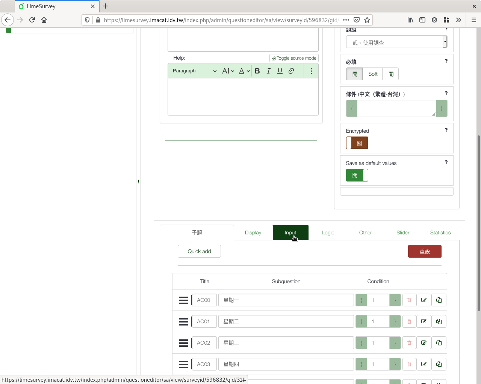Open the font color dropdown
Viewport: 481px width, 384px height.
coord(244,71)
